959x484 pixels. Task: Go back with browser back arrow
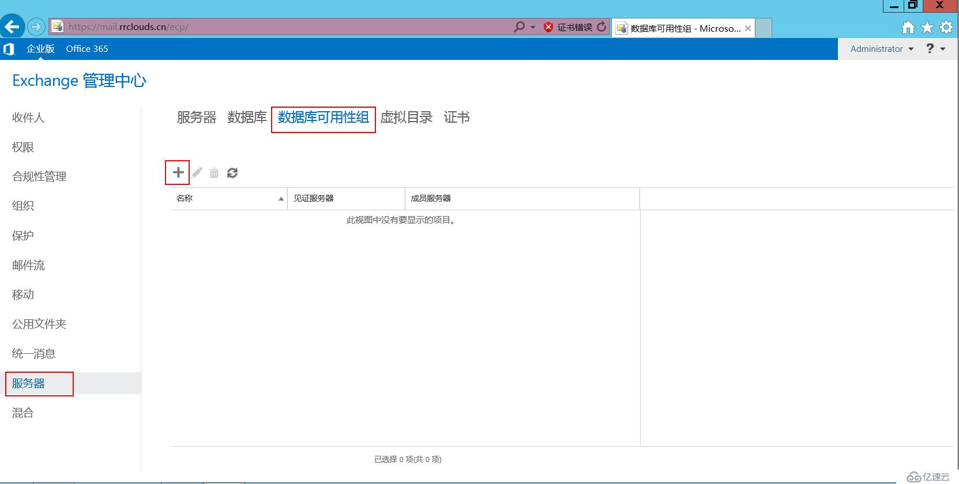pyautogui.click(x=12, y=27)
